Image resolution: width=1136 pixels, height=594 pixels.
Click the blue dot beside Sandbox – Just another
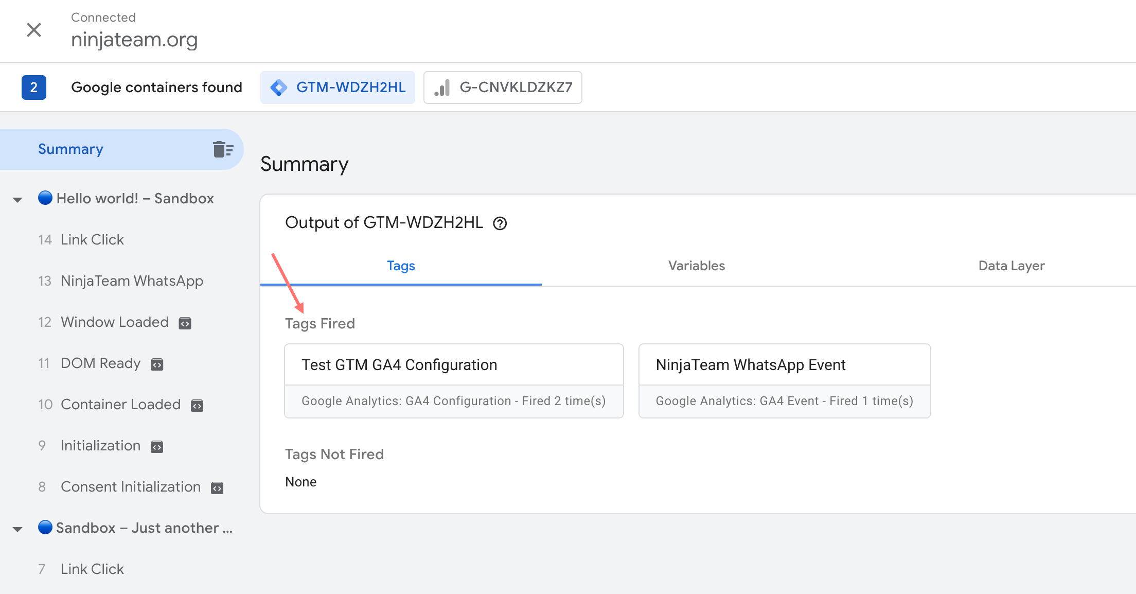[x=45, y=527]
